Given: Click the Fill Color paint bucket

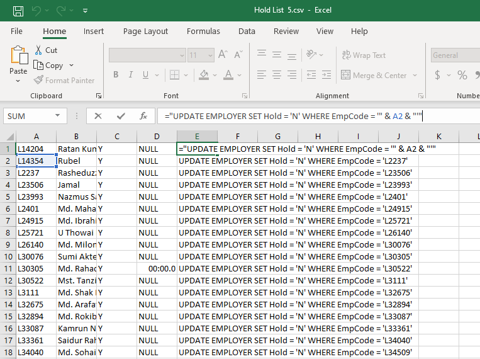Looking at the screenshot, I should click(203, 75).
